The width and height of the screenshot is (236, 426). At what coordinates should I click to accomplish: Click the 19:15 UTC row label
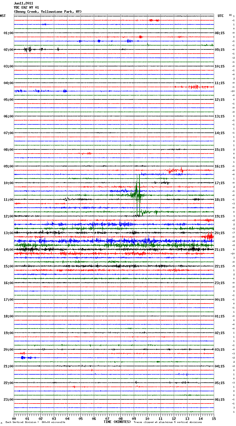pyautogui.click(x=220, y=216)
